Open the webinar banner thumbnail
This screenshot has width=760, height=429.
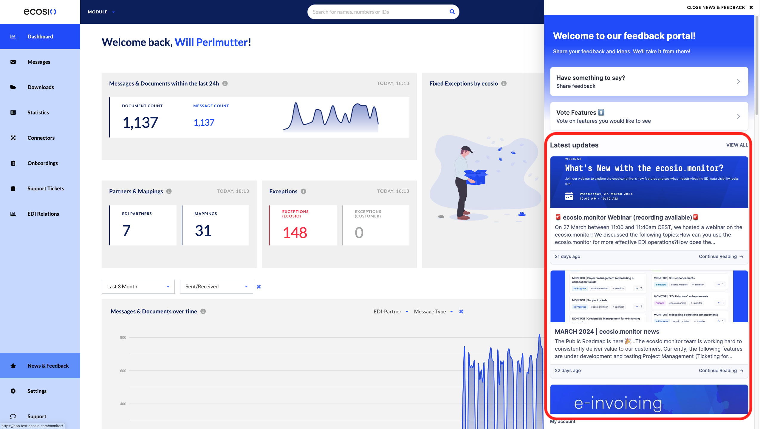(x=649, y=182)
